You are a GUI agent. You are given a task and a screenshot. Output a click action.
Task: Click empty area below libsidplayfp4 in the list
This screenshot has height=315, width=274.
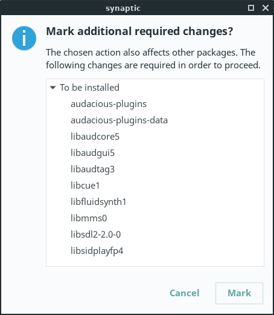click(x=155, y=262)
